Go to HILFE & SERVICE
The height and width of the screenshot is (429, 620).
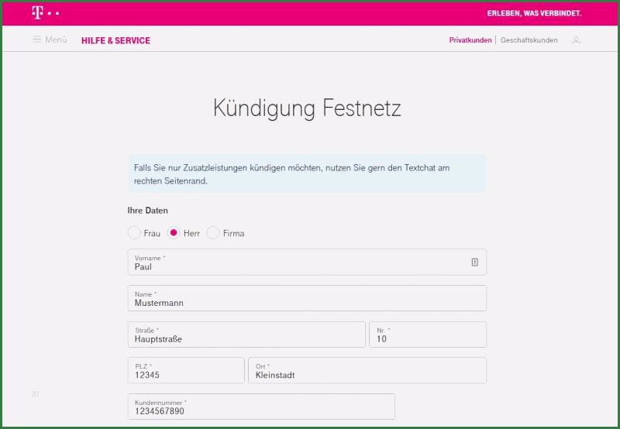click(115, 40)
